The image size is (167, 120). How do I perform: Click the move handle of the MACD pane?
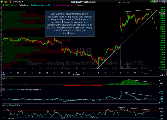tap(7, 89)
